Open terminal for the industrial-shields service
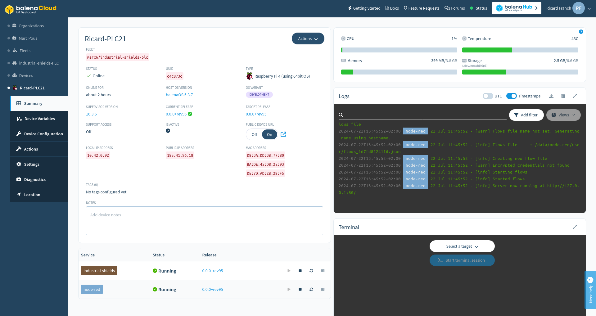Image resolution: width=596 pixels, height=316 pixels. pos(323,271)
